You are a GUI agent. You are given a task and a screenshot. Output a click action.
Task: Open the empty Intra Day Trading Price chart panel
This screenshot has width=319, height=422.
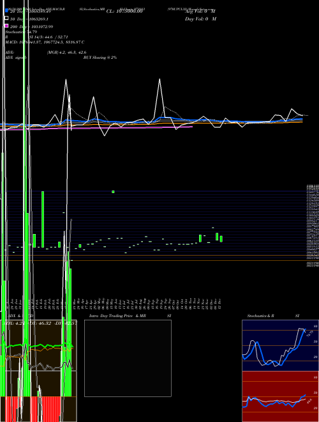point(128,358)
